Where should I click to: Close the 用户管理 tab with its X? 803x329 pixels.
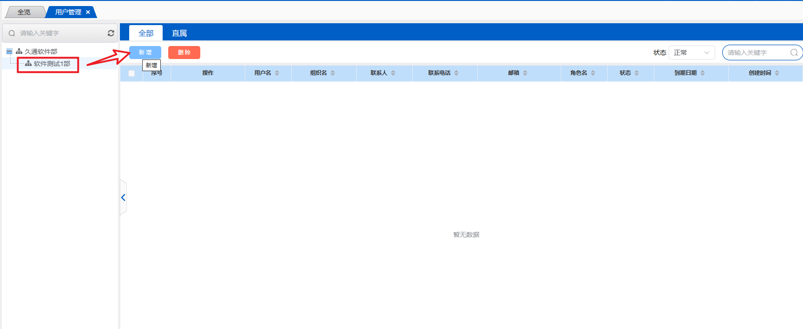tap(88, 12)
